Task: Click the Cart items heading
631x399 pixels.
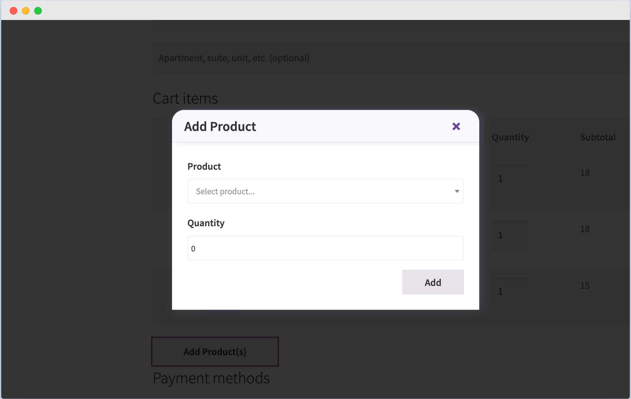Action: click(185, 98)
